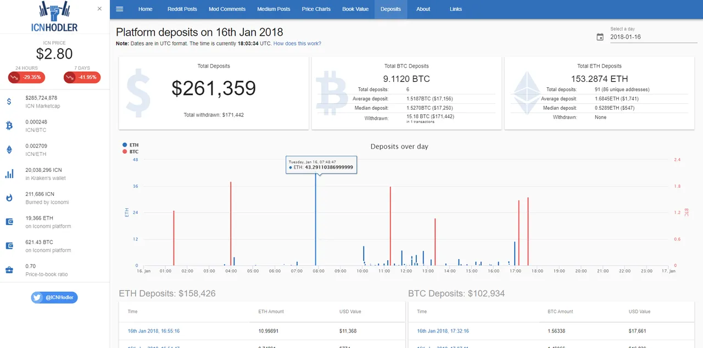
Task: Click the 'Total withdrawn: $171,442' text
Action: (x=214, y=115)
